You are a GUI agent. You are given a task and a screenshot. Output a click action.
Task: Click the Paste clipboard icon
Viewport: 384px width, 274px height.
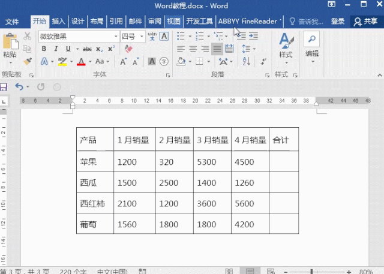tap(10, 41)
